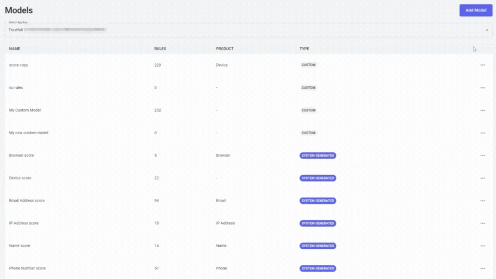This screenshot has width=496, height=279.
Task: Click the TYPE column header
Action: [x=304, y=49]
